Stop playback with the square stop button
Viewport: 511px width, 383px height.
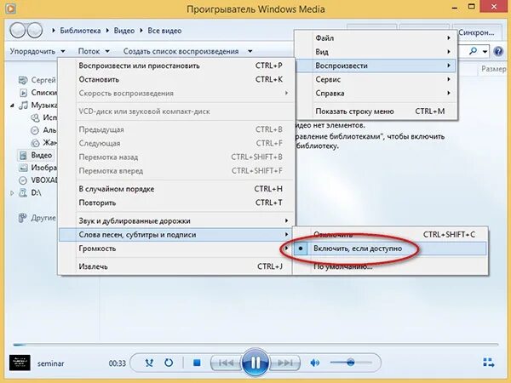[197, 363]
